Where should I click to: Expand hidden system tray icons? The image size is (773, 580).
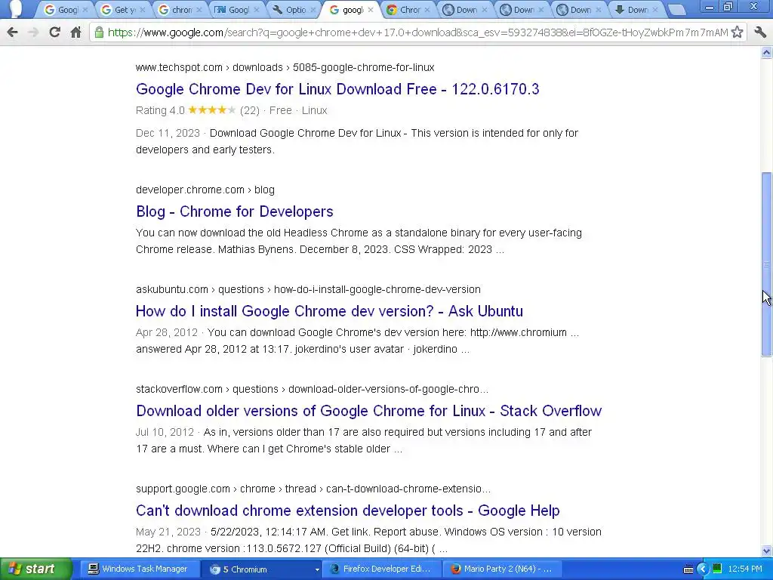click(703, 569)
